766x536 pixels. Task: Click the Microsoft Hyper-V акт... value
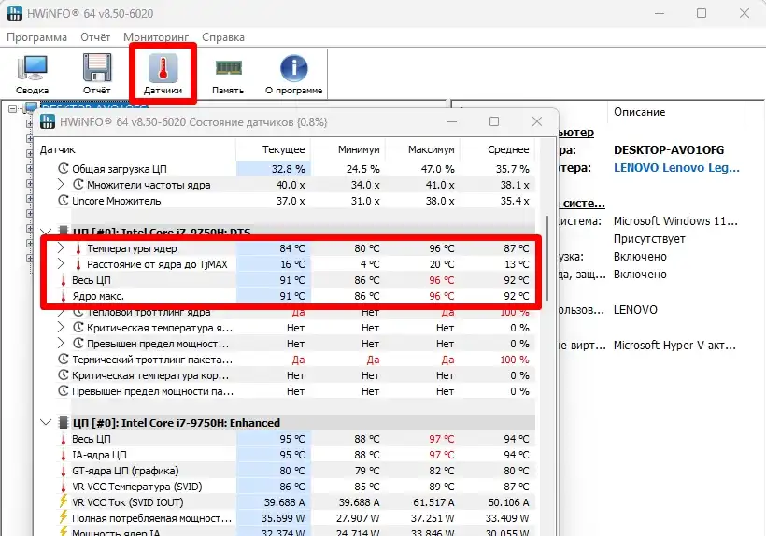[674, 346]
